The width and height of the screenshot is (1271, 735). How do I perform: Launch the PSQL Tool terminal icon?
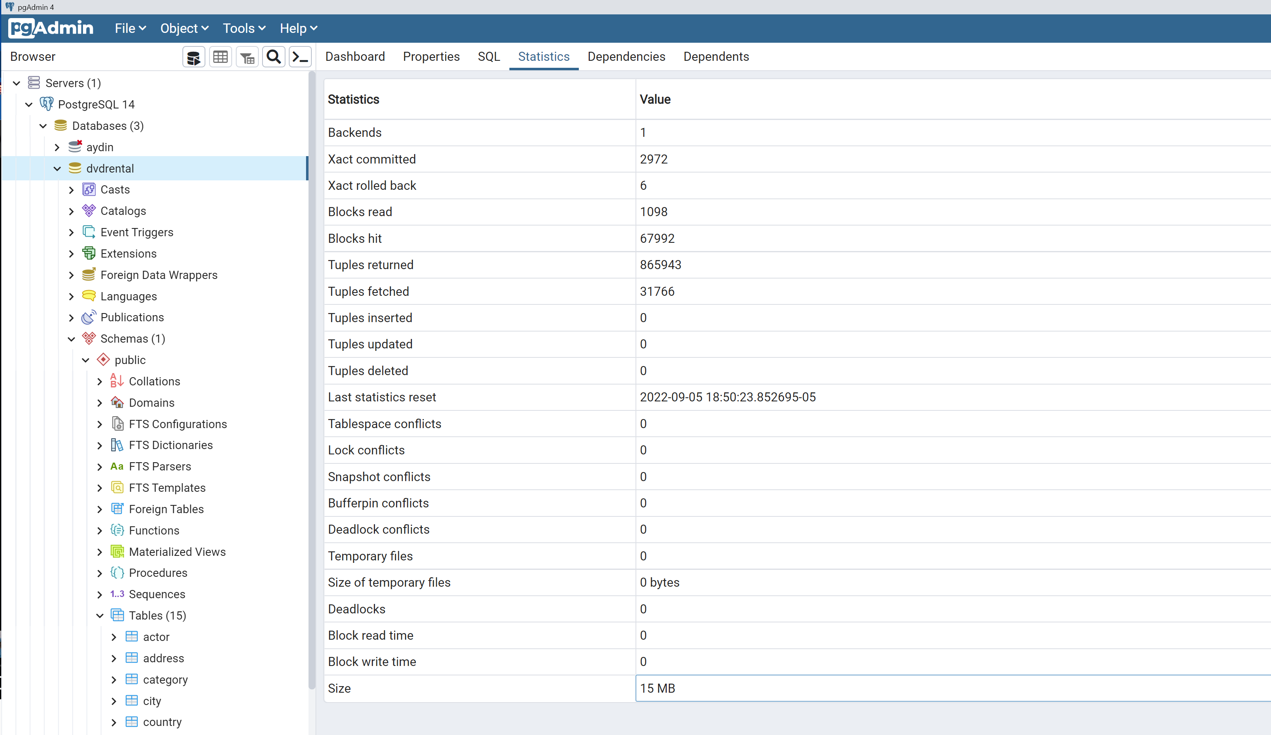click(x=301, y=57)
